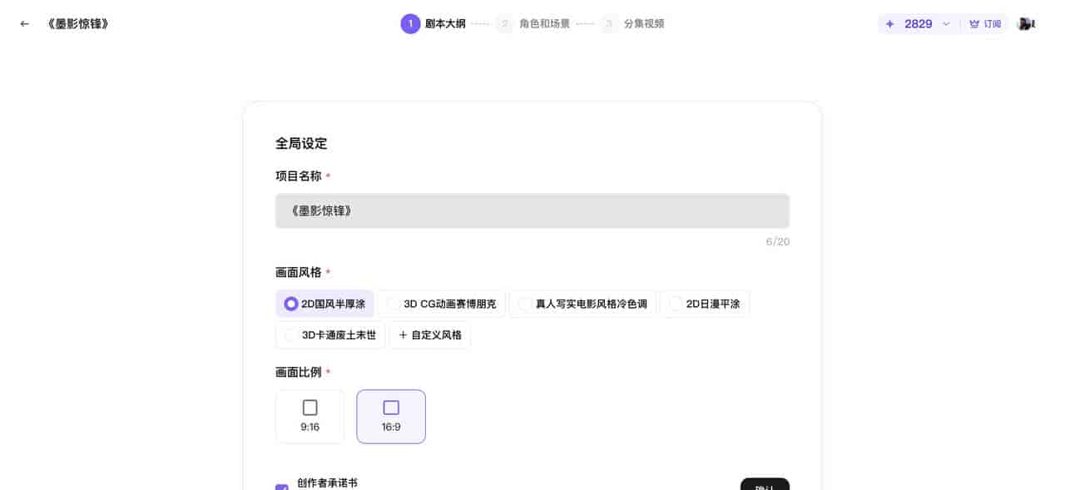Select the 3D卡通废土末世 style

[x=329, y=335]
